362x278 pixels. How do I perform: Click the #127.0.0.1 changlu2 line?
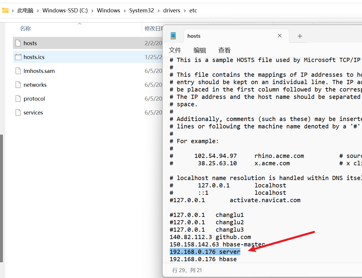tap(207, 222)
